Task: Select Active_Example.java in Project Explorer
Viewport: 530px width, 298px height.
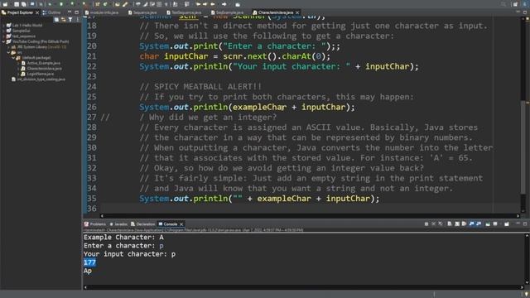Action: point(44,63)
